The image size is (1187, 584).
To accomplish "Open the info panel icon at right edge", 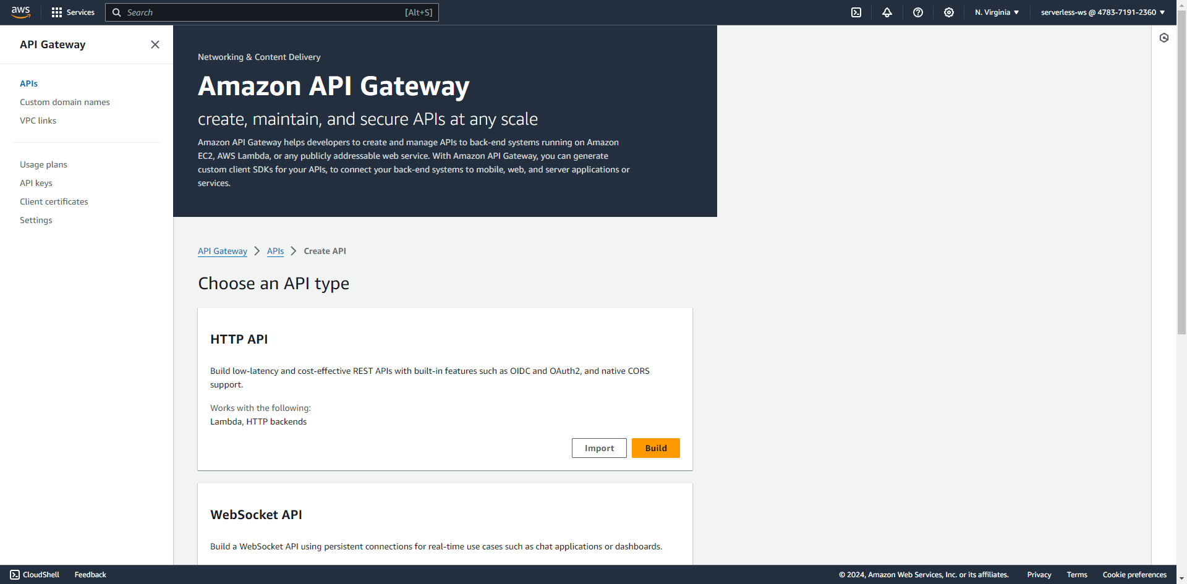I will click(1164, 38).
